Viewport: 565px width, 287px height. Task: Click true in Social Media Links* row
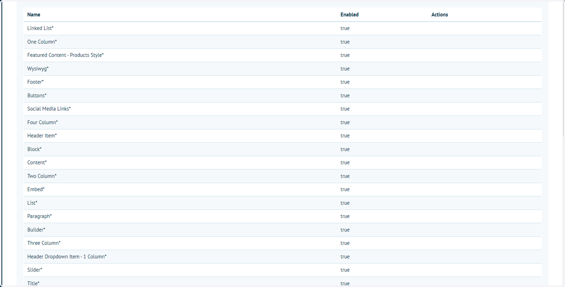click(x=345, y=109)
